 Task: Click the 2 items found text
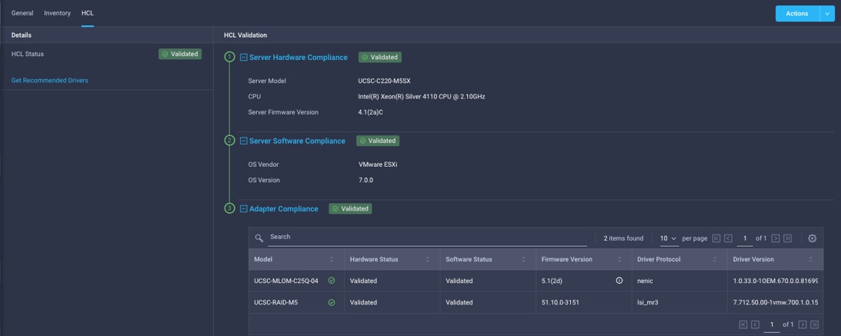point(623,238)
